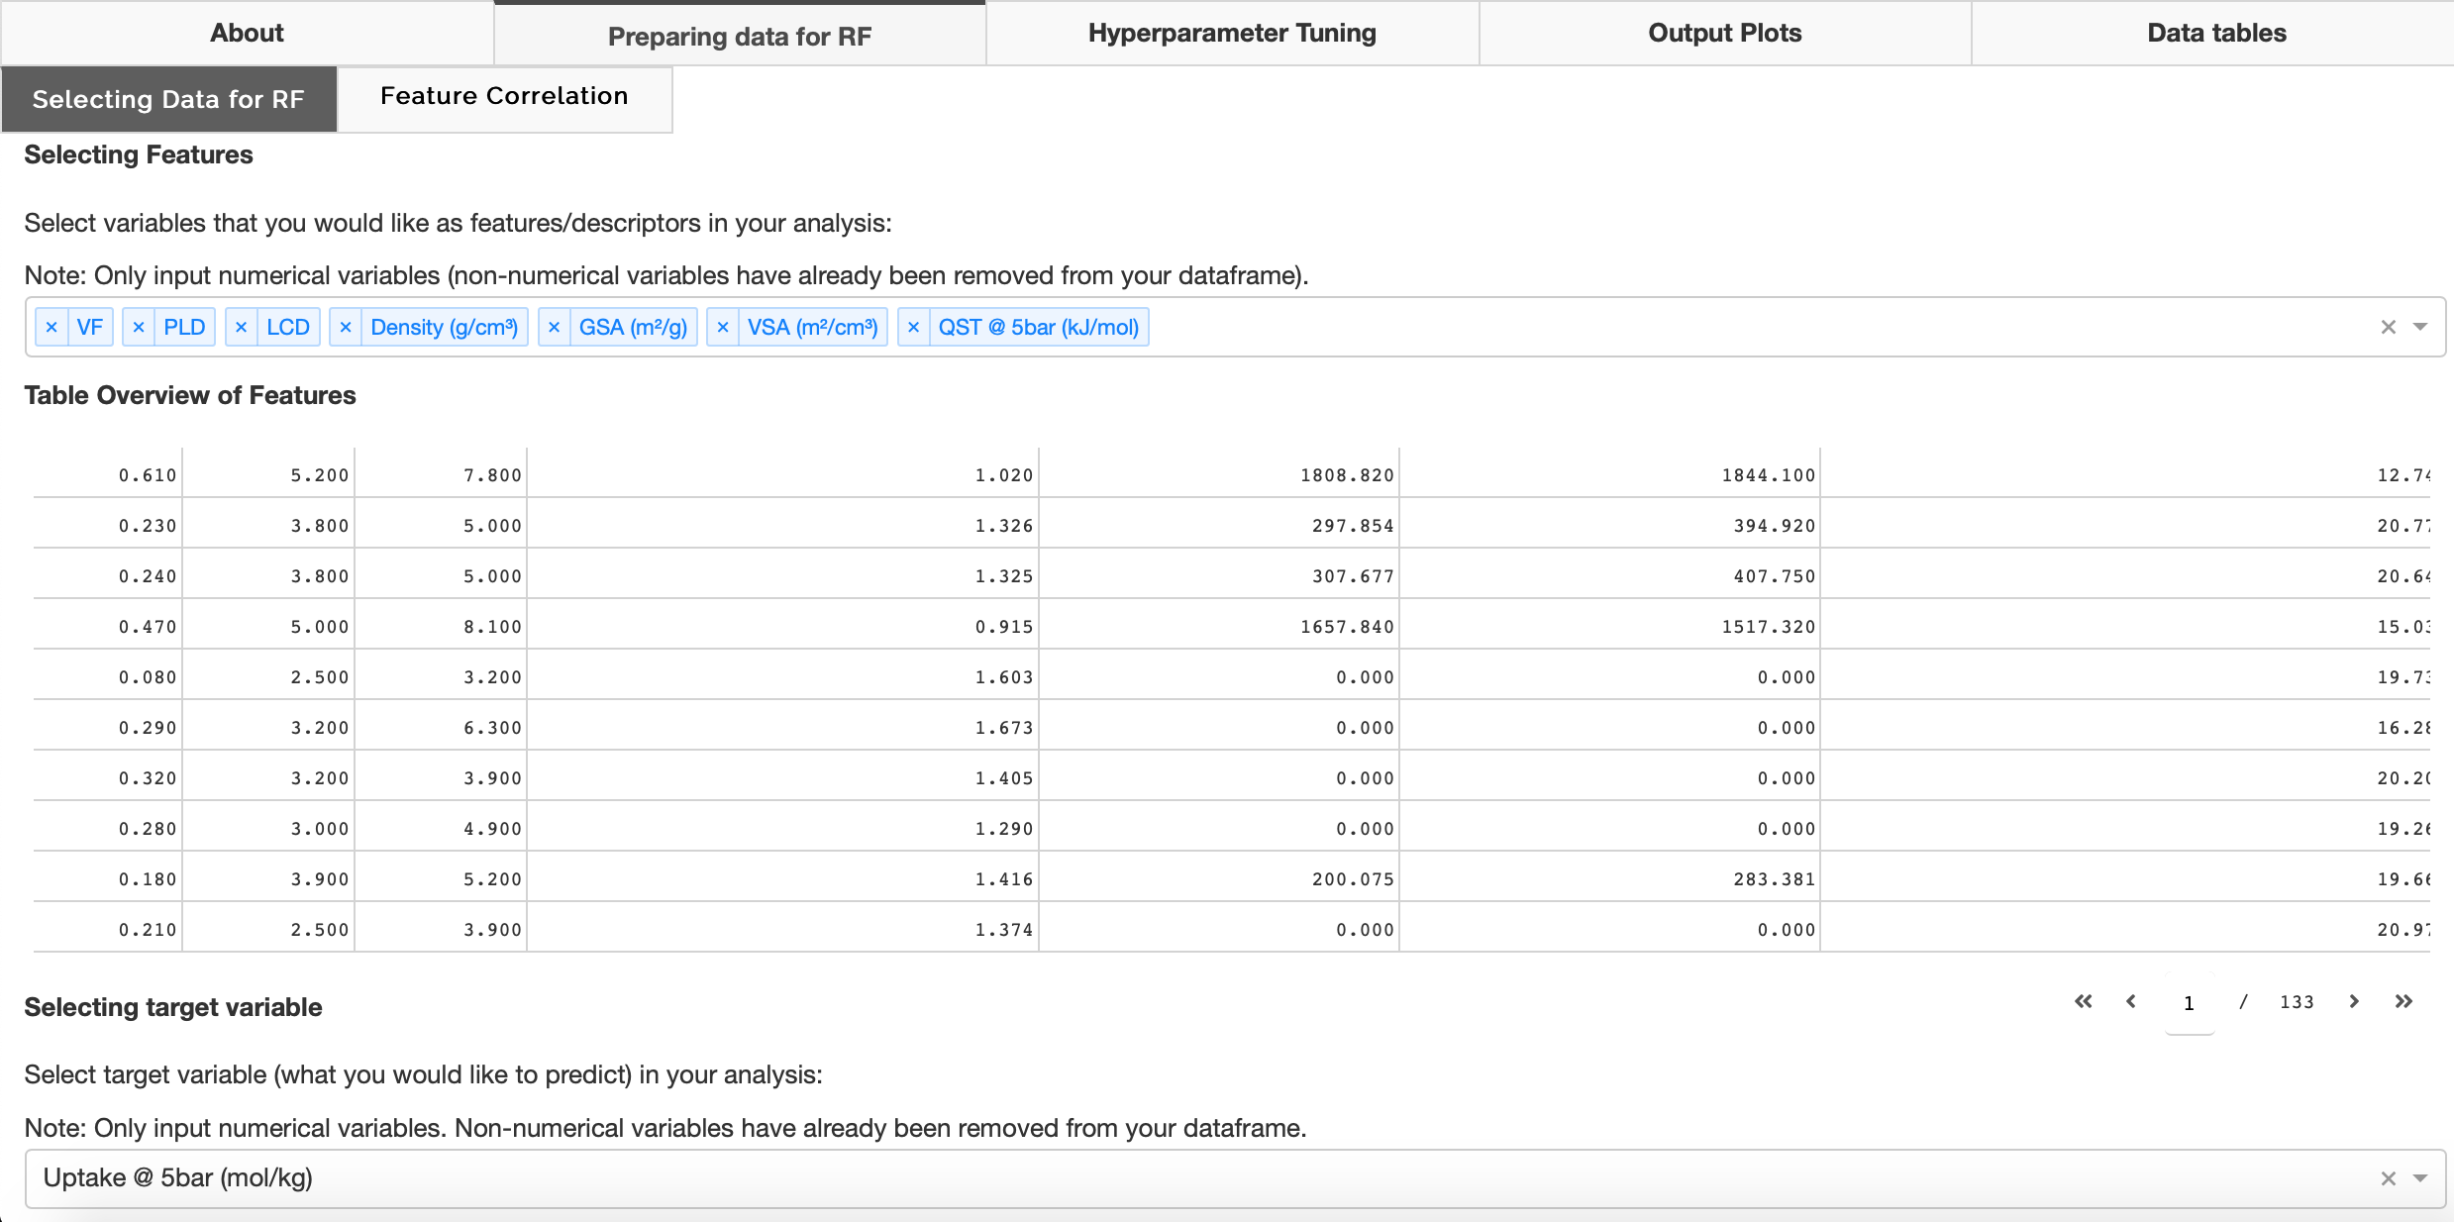Remove the PLD feature tag
Image resolution: width=2454 pixels, height=1222 pixels.
click(x=139, y=328)
